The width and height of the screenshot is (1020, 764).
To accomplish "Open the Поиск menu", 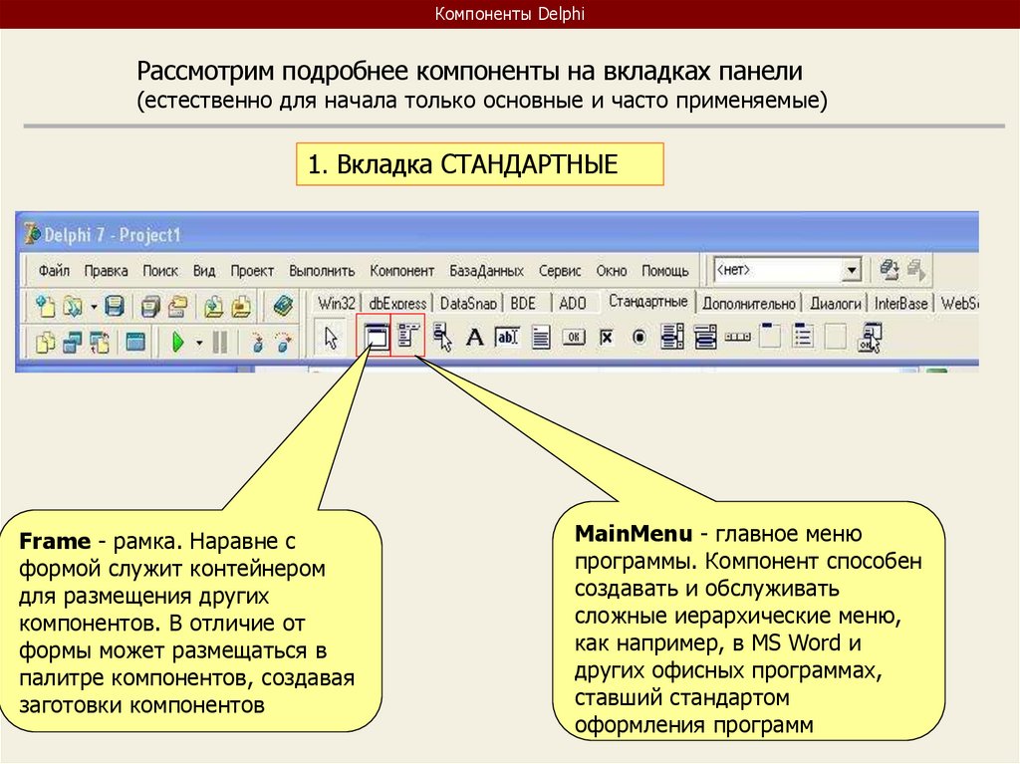I will [x=160, y=270].
